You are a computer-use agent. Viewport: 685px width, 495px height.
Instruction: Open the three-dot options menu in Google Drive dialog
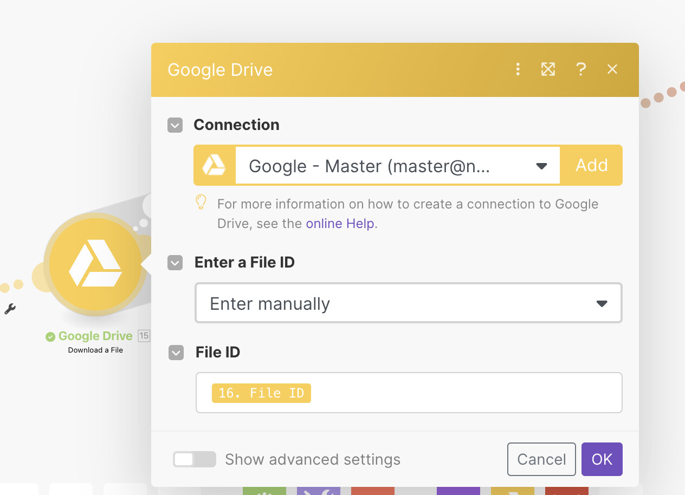click(x=518, y=69)
